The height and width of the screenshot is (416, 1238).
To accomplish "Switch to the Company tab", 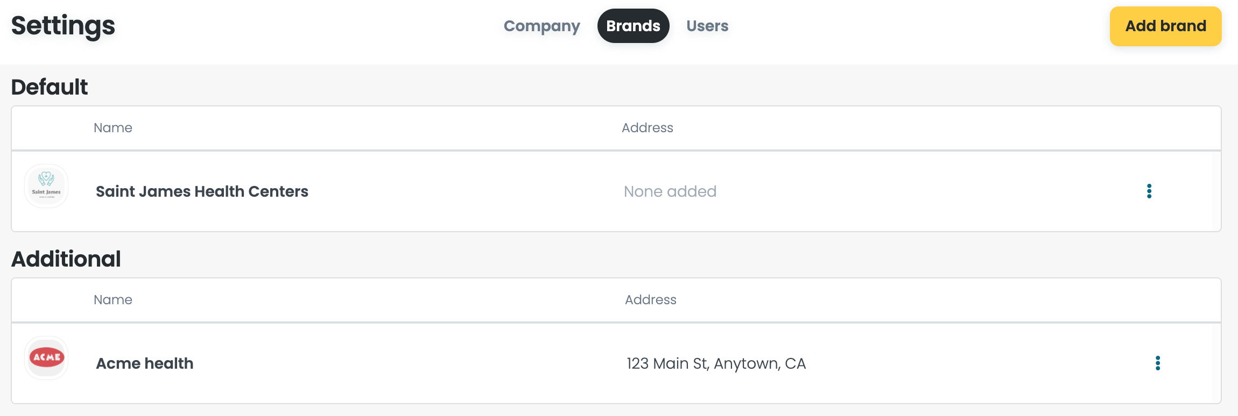I will (541, 26).
